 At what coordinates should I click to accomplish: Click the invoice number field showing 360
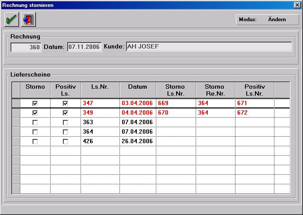pyautogui.click(x=26, y=47)
